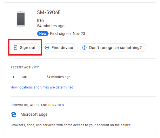Click the Microsoft Edge logo icon
This screenshot has height=138, width=160.
click(14, 115)
